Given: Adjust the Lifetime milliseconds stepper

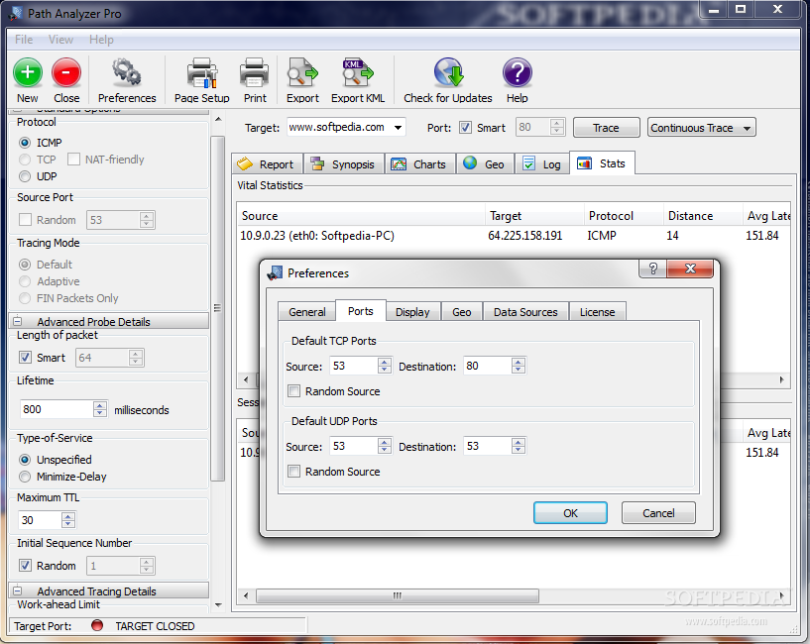Looking at the screenshot, I should (x=100, y=409).
